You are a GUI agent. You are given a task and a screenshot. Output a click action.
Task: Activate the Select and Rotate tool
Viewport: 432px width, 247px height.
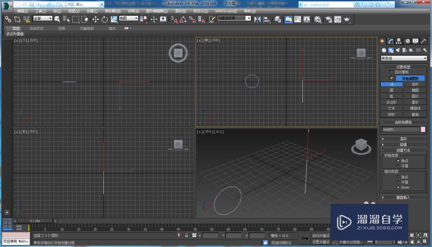click(x=105, y=19)
